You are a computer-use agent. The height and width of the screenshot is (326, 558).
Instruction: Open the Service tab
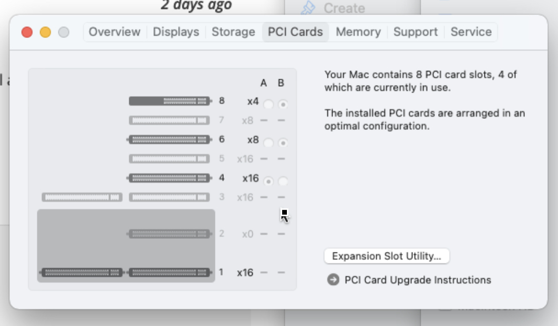click(471, 32)
